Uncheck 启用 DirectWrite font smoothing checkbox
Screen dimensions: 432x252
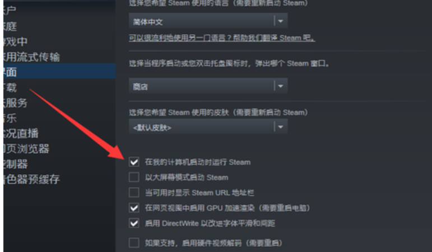coord(134,223)
